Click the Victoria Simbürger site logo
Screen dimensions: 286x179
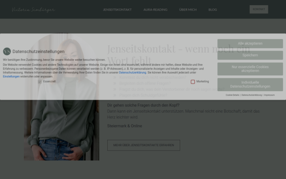pyautogui.click(x=33, y=10)
